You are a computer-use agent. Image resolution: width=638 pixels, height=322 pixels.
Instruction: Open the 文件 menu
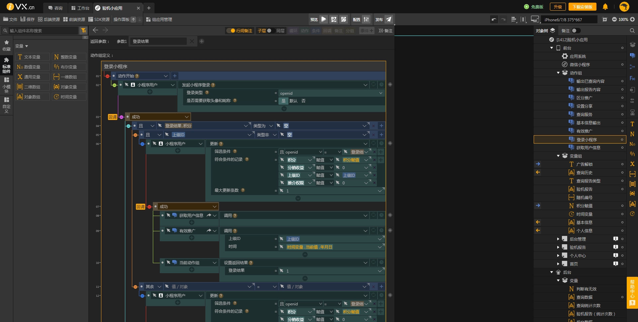(x=10, y=19)
